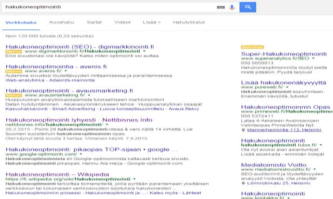Viewport: 333px width, 199px height.
Task: Open Lisää hakukonenäkyvyyttä sidebar ad
Action: click(x=284, y=82)
